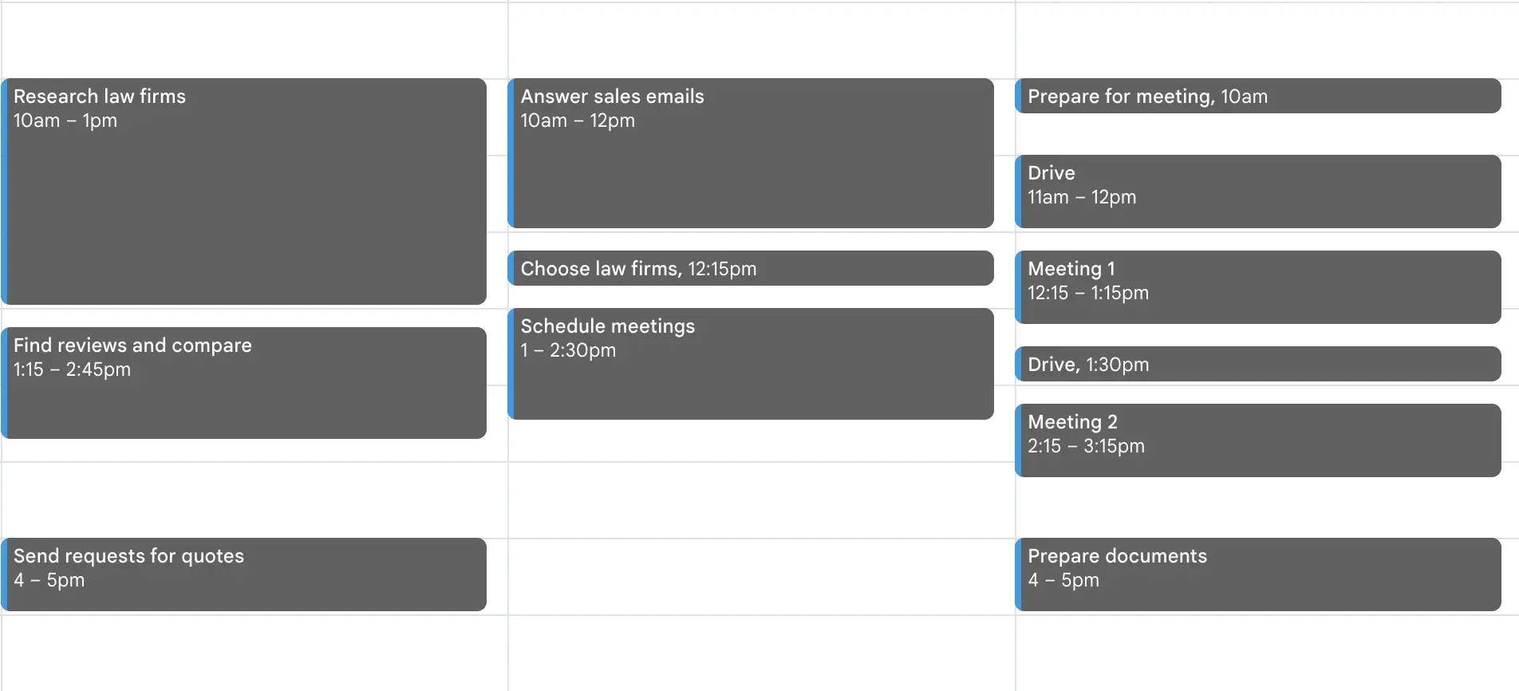Click the Prepare documents event
Image resolution: width=1519 pixels, height=691 pixels.
[1258, 575]
